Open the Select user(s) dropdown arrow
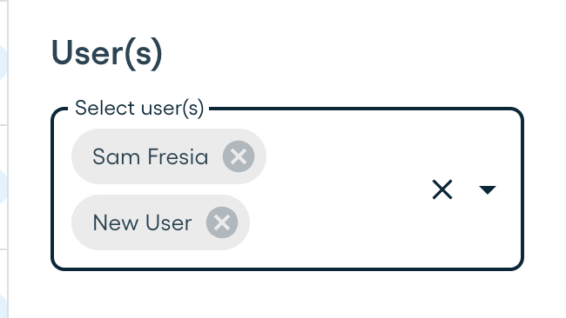 (488, 189)
